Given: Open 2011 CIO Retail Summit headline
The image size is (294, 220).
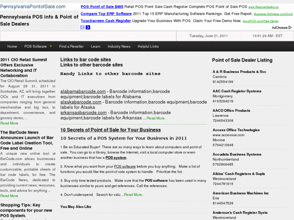Looking at the screenshot, I should (23, 67).
